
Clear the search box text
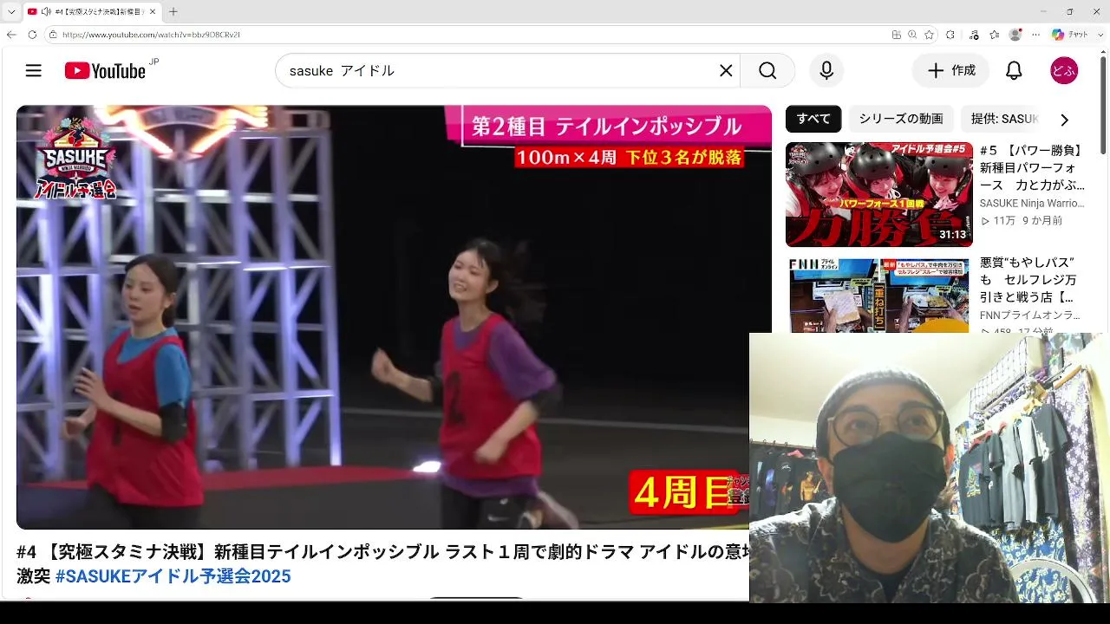point(726,71)
